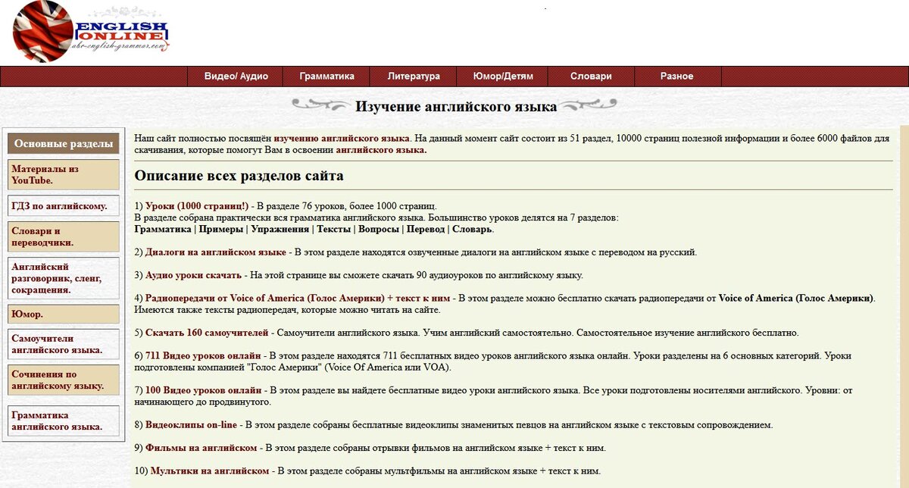909x488 pixels.
Task: Click the Изучение английского языка page title
Action: (x=456, y=106)
